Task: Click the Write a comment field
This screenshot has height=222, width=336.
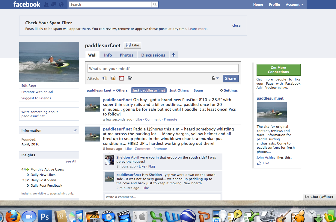Action: pyautogui.click(x=162, y=197)
